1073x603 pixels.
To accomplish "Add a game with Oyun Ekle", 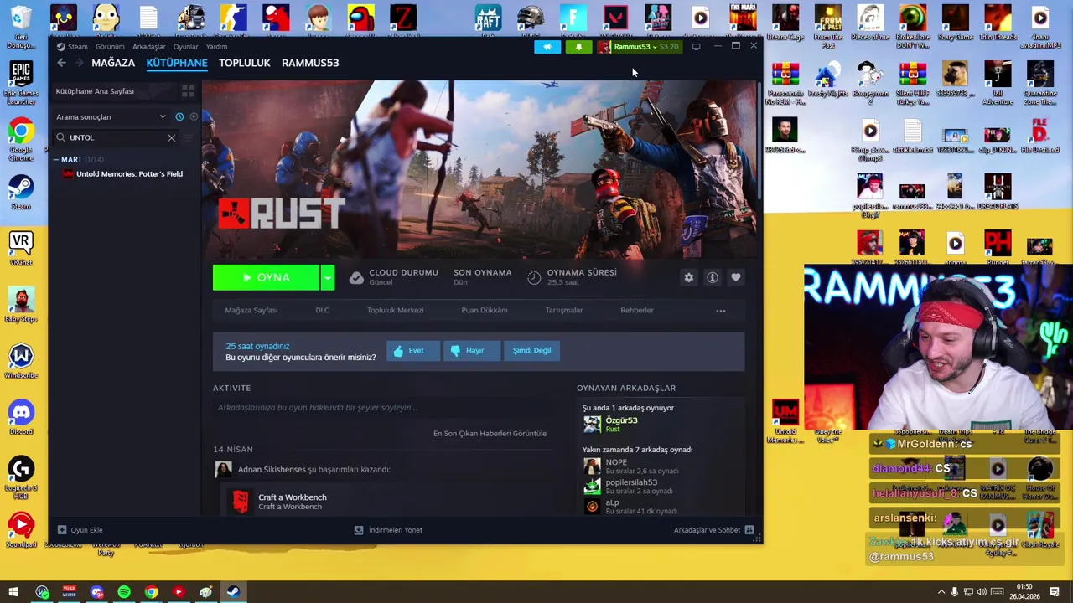I will (80, 529).
